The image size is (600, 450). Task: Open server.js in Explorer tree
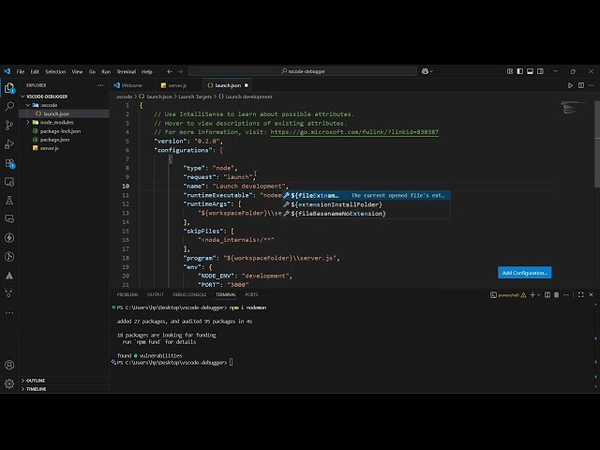coord(50,148)
